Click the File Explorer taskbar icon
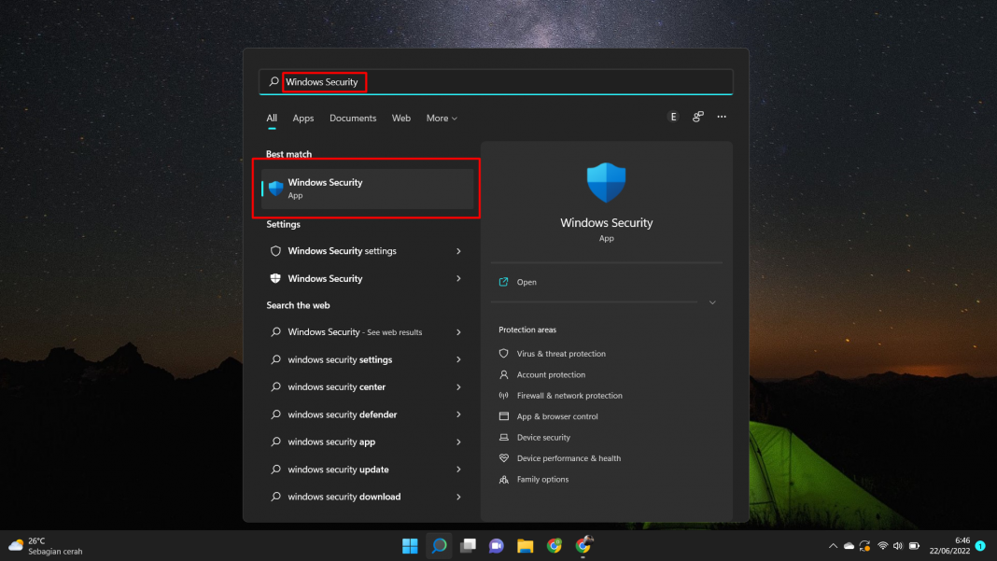The height and width of the screenshot is (561, 997). pyautogui.click(x=526, y=546)
